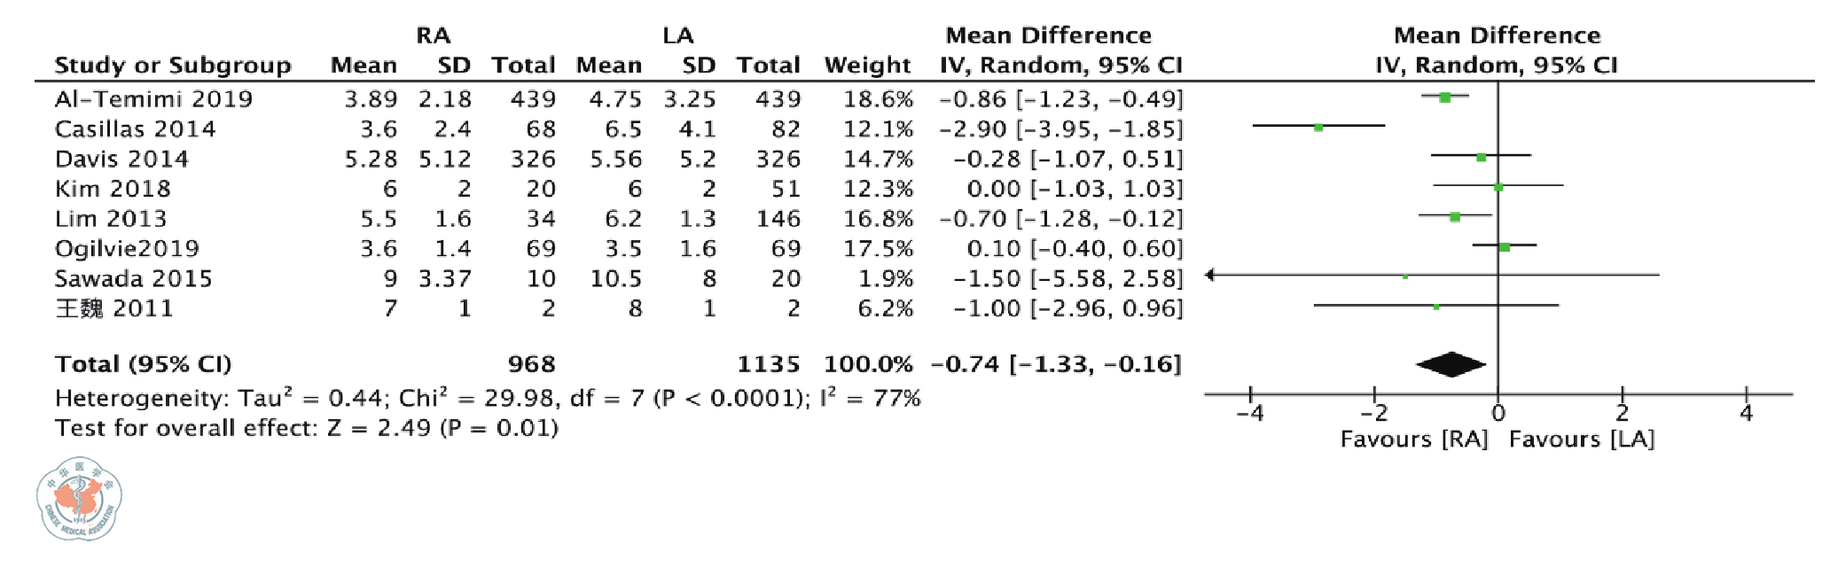
Task: Click the Al-Temimi 2019 green square marker
Action: pos(1445,97)
